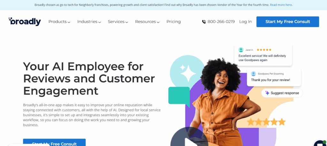
Task: Click Start My Free Consult in header
Action: coord(288,22)
